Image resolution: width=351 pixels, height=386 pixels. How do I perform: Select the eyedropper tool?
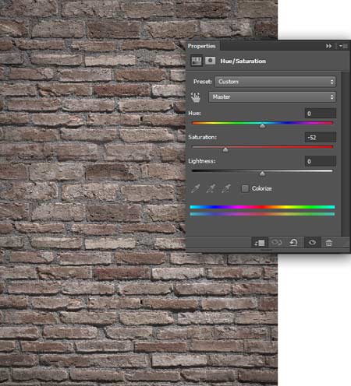coord(195,188)
